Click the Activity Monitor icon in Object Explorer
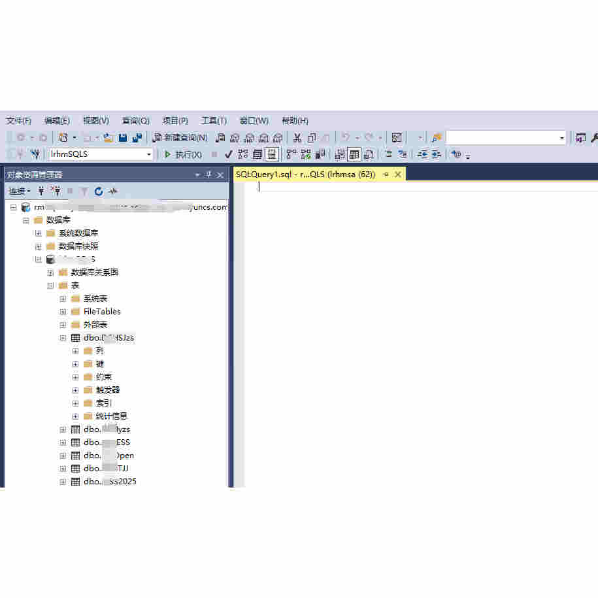Image resolution: width=598 pixels, height=598 pixels. point(113,191)
